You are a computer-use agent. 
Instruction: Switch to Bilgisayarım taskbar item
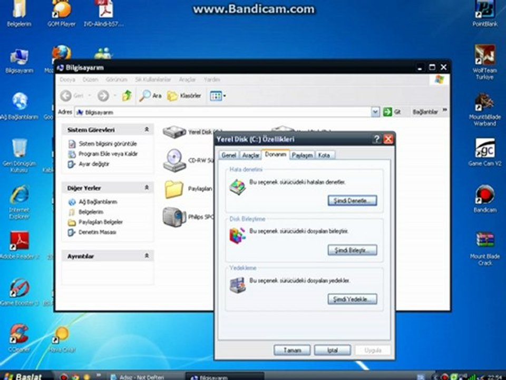(225, 377)
